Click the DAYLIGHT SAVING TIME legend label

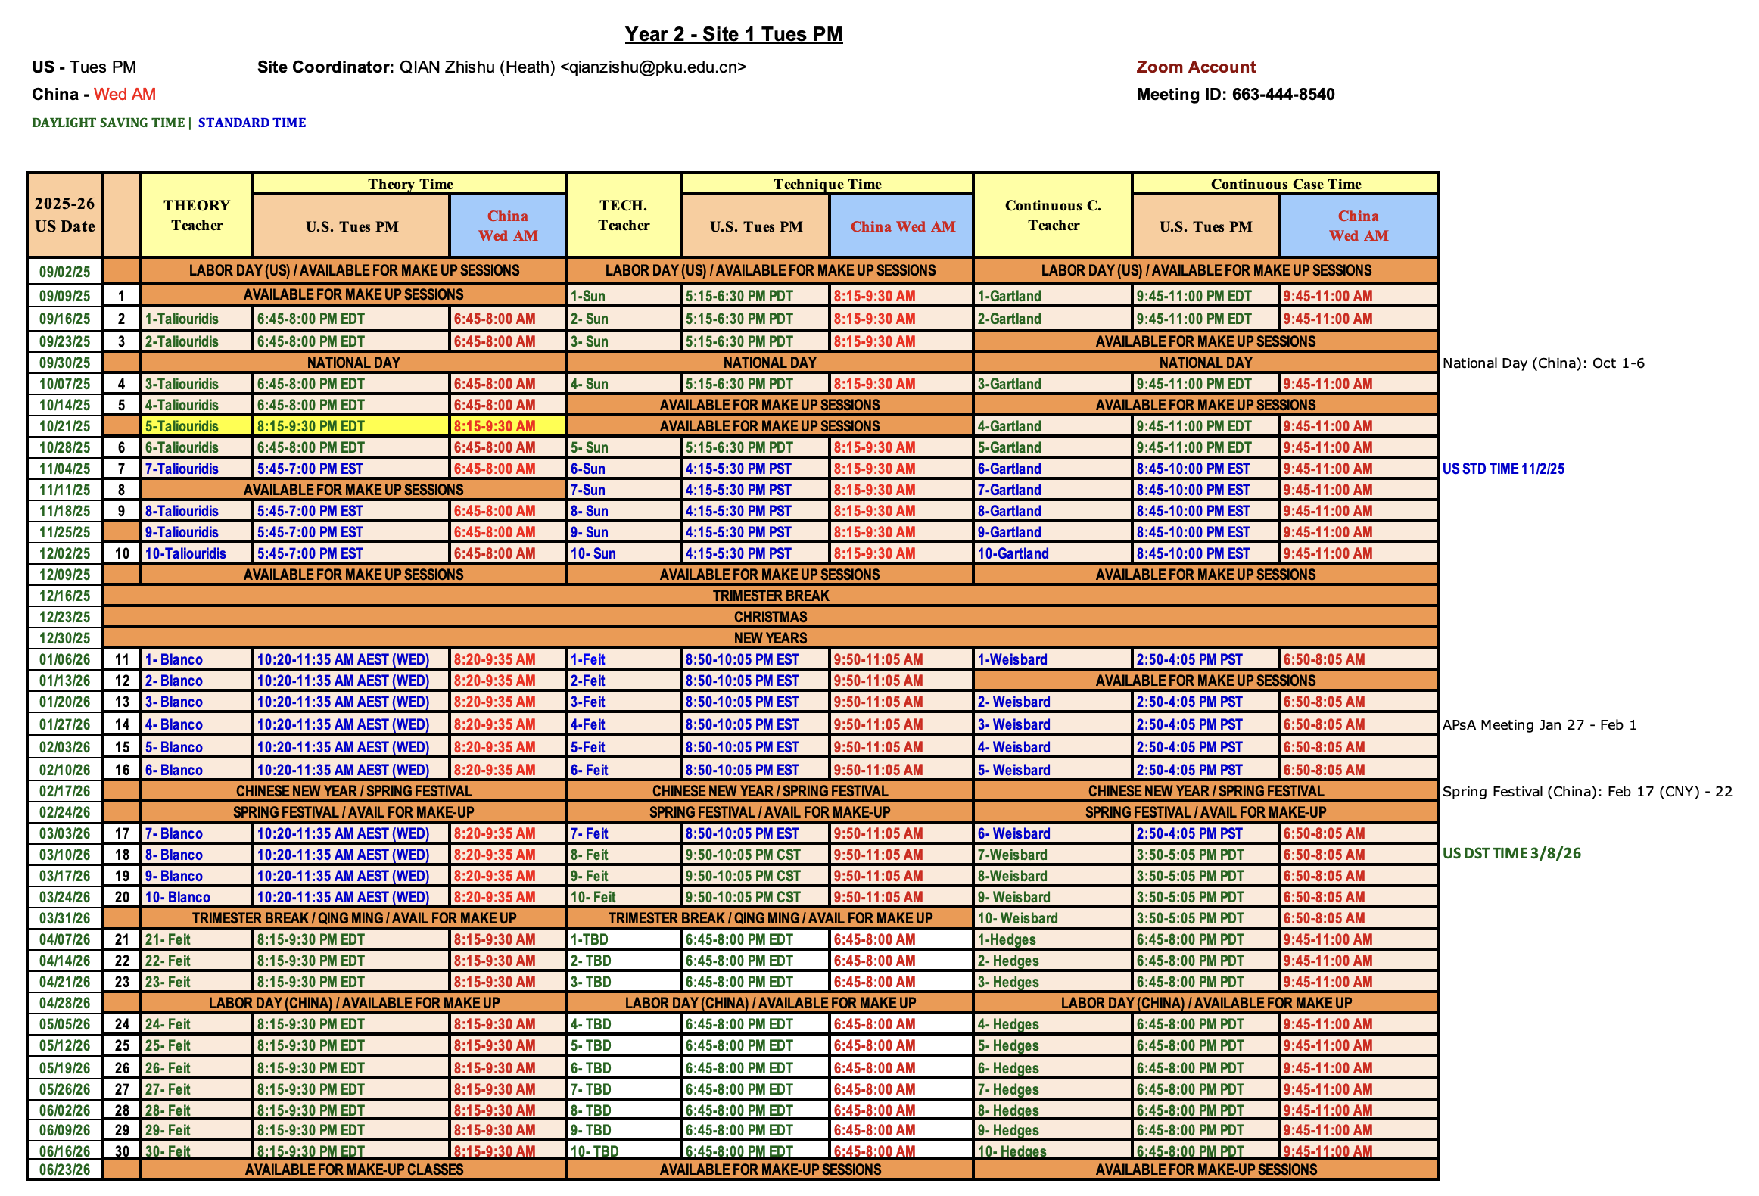pyautogui.click(x=107, y=123)
